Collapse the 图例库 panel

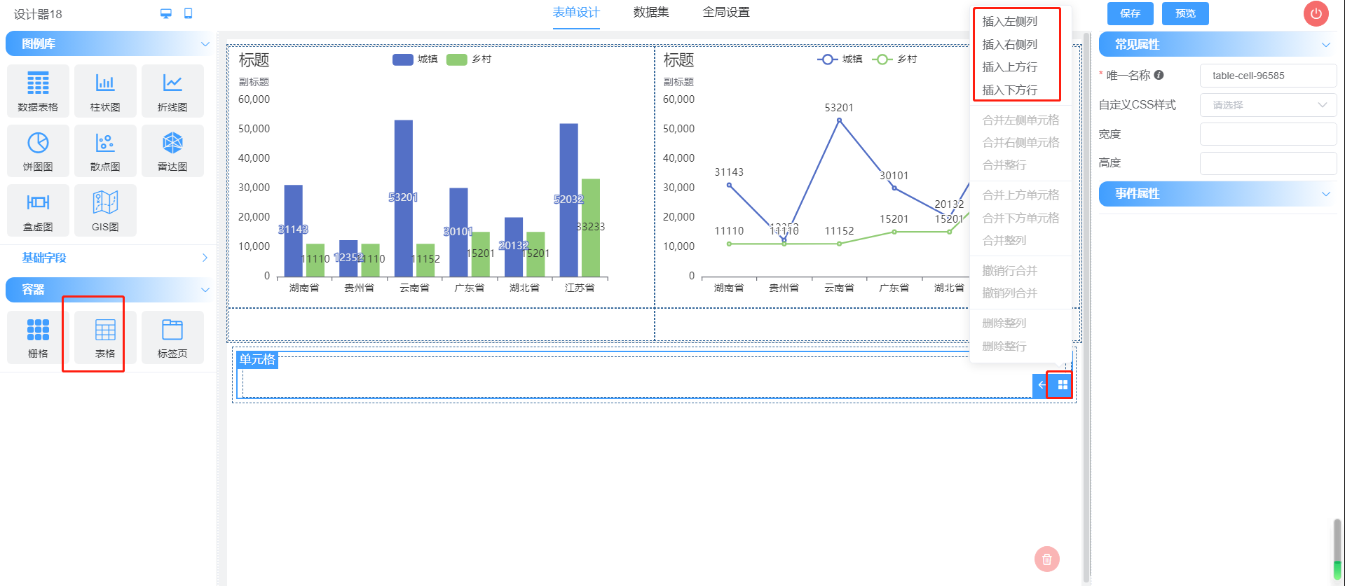[205, 43]
